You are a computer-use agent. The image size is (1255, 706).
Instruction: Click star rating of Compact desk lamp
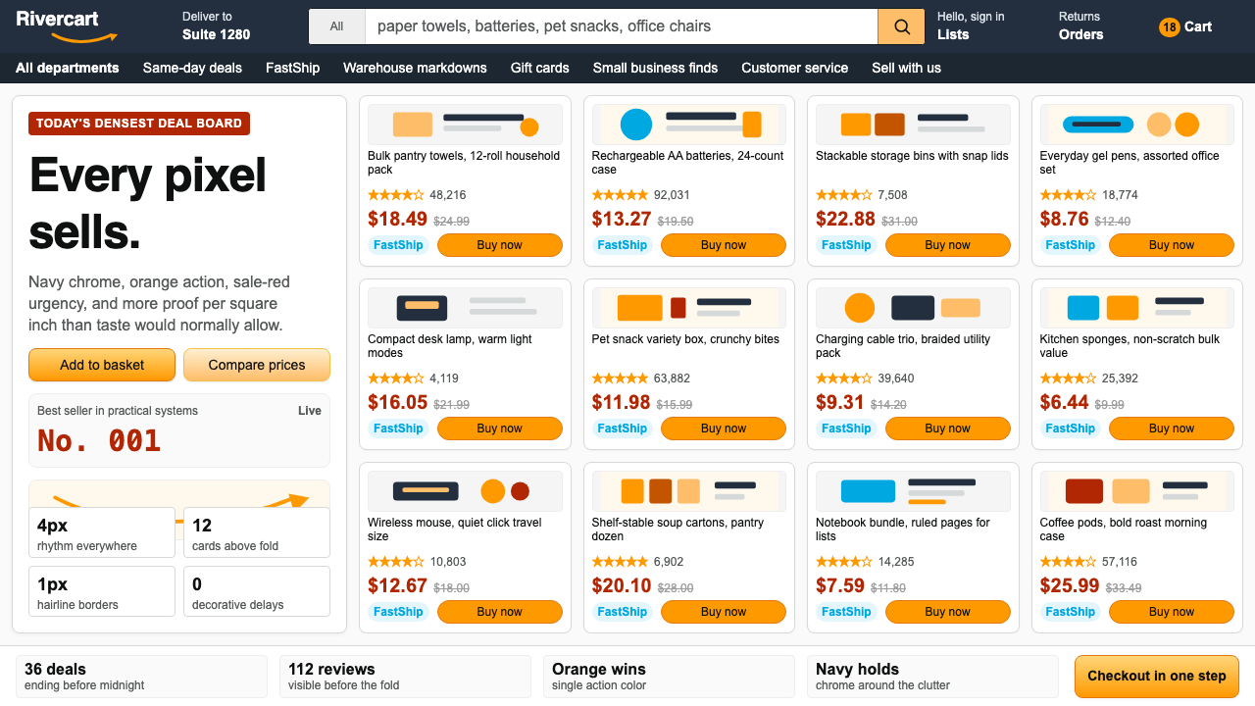click(396, 378)
